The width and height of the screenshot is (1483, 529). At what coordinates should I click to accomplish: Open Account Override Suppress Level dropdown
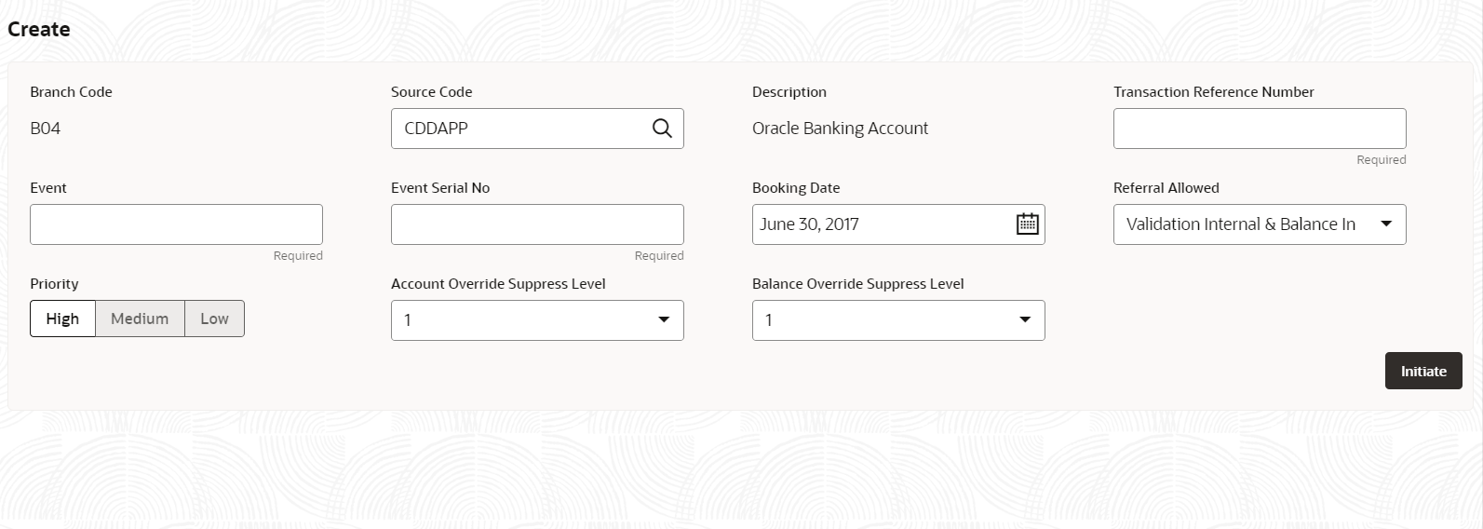click(x=537, y=320)
